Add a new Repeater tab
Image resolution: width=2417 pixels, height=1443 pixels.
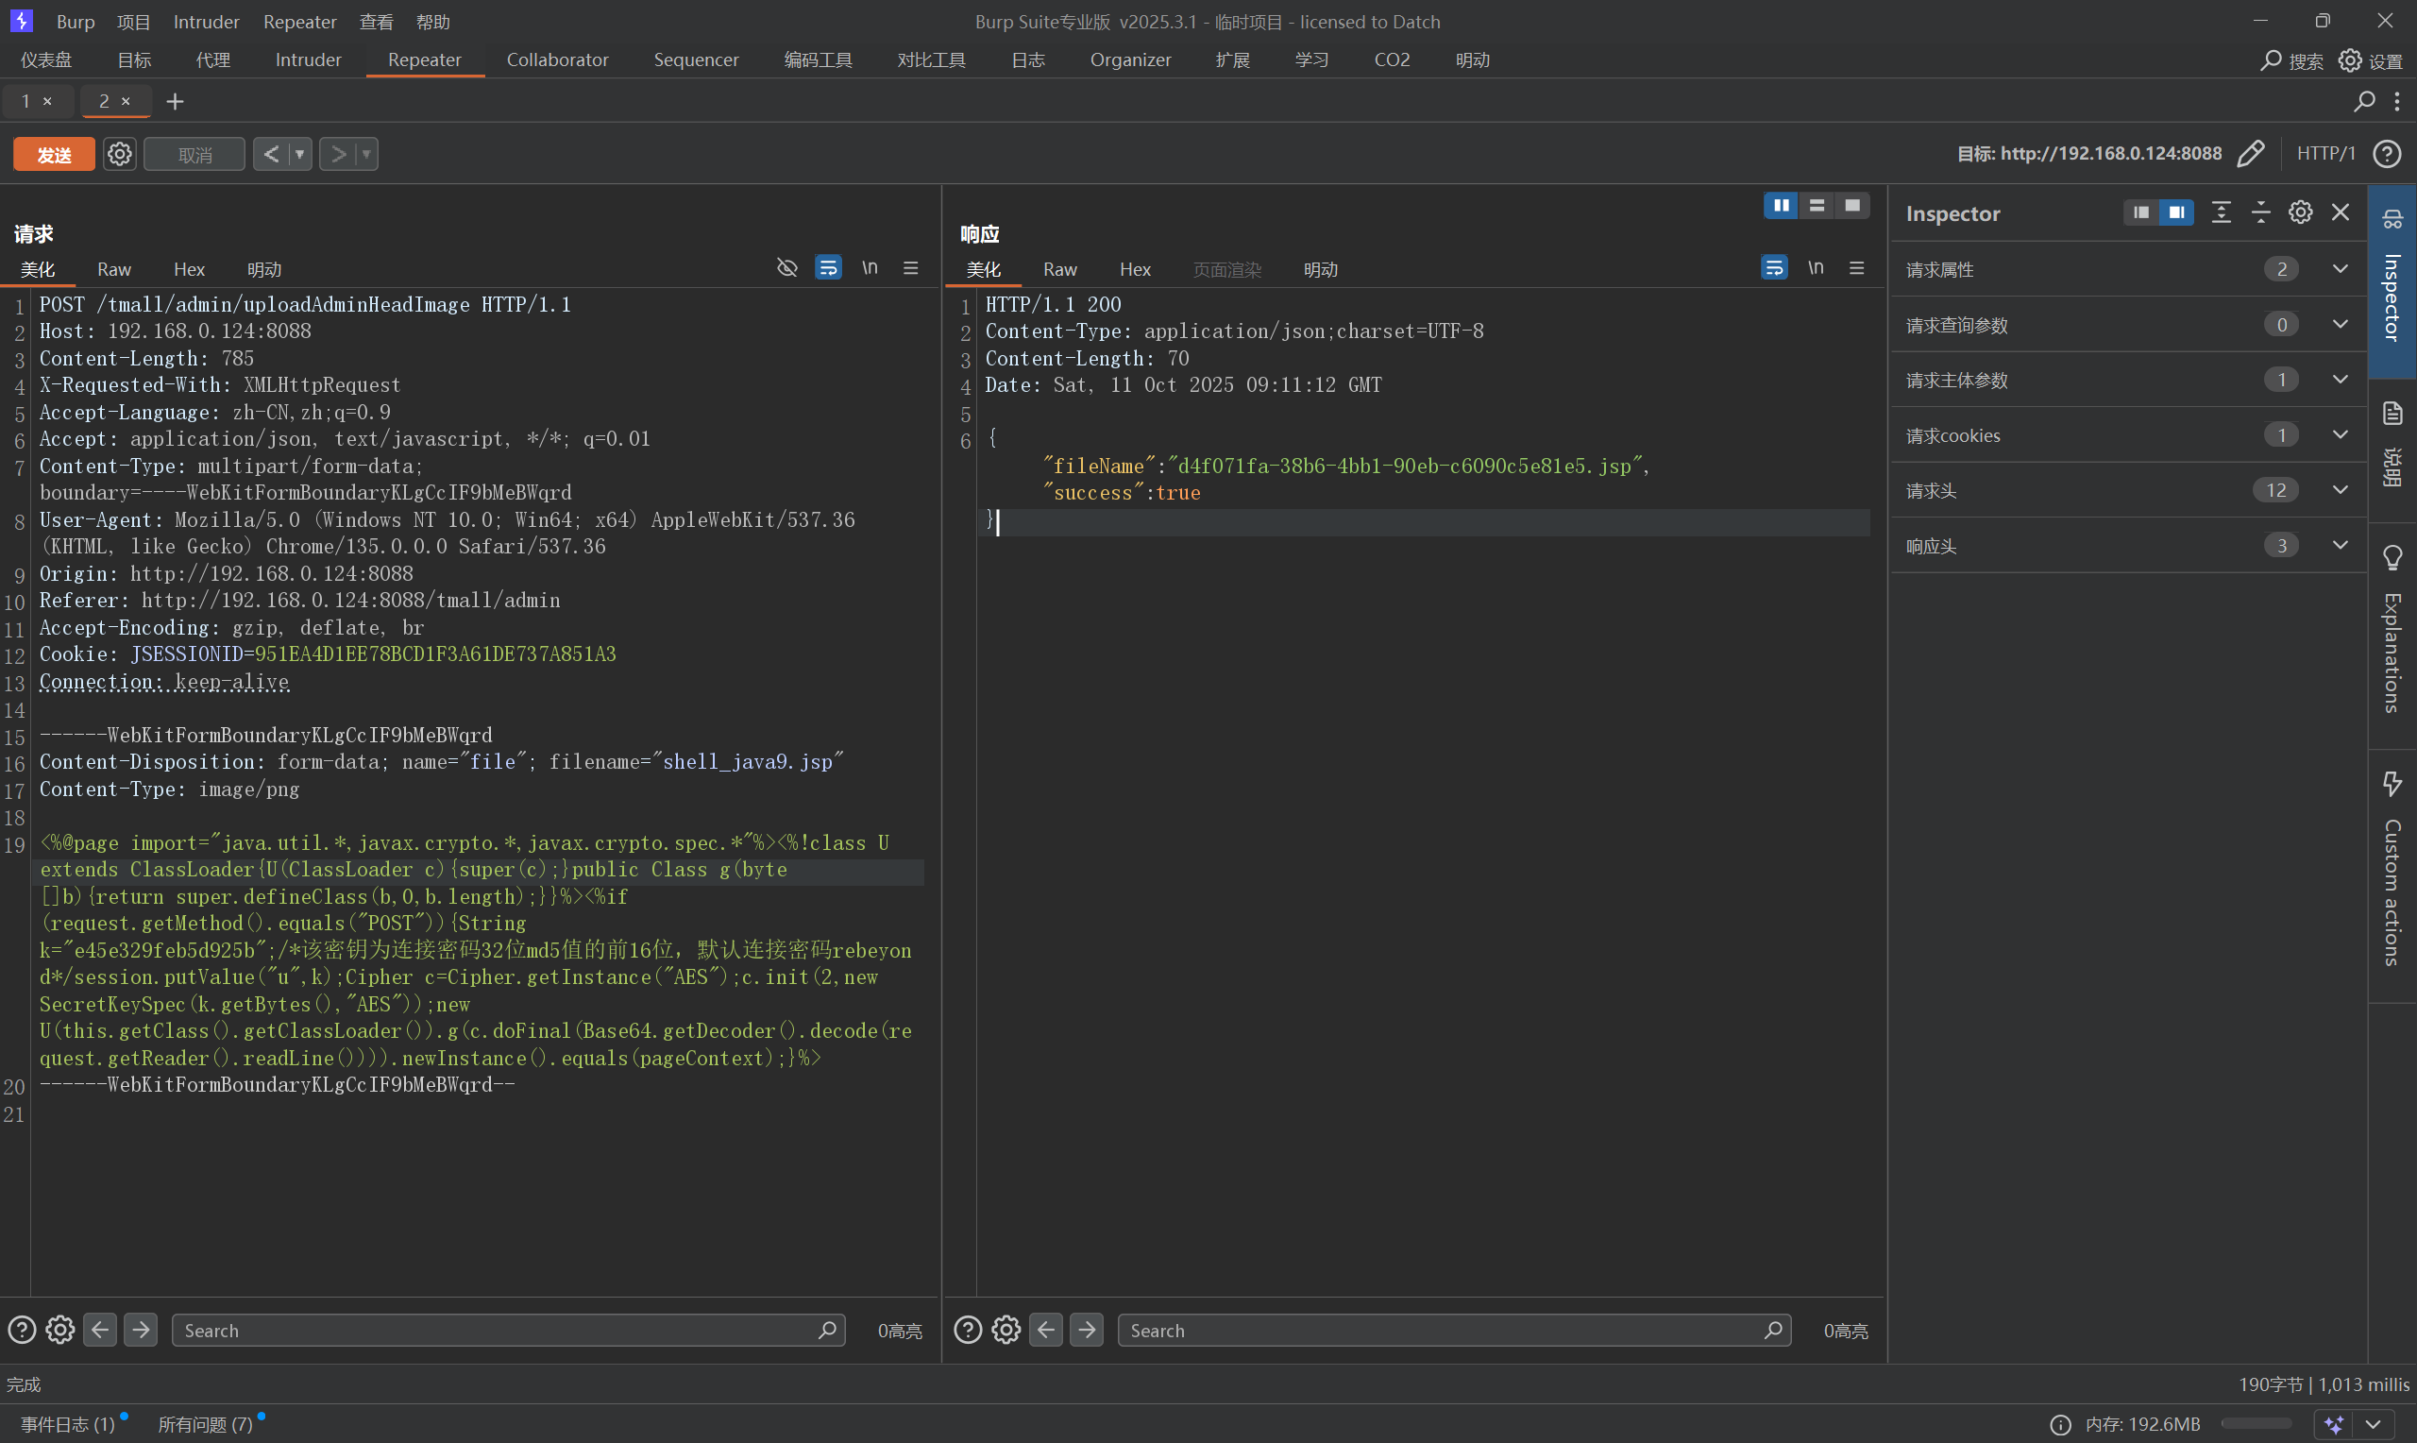coord(175,101)
